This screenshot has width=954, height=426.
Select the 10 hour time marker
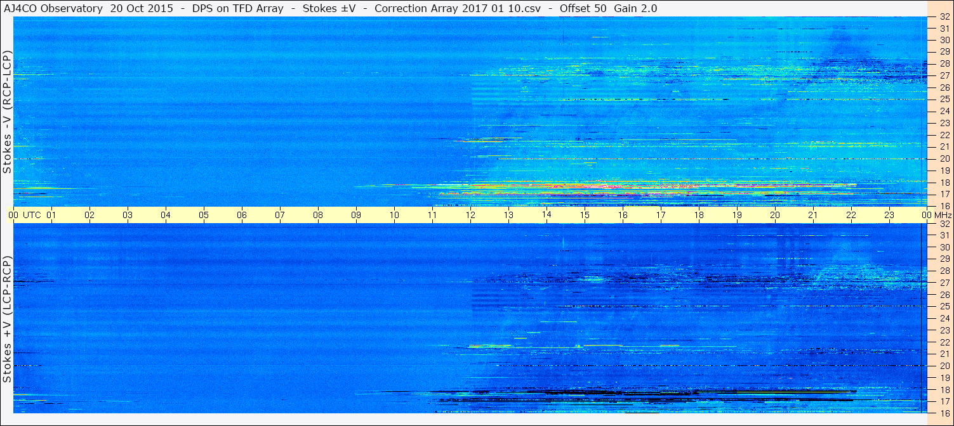click(394, 215)
